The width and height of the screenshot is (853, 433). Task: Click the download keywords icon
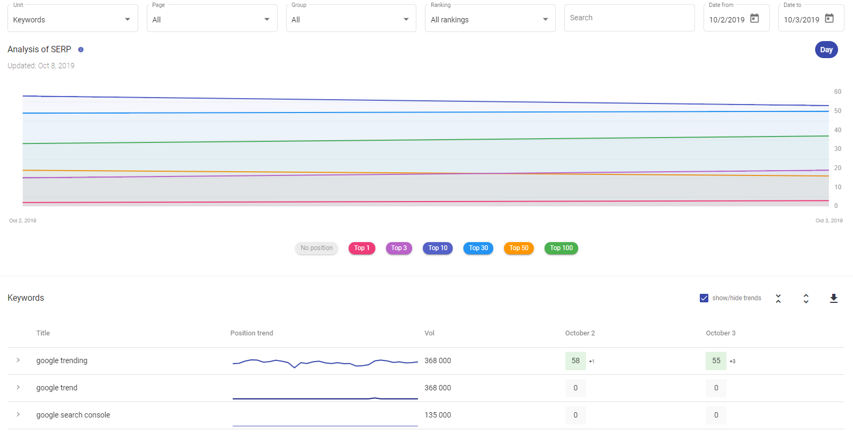point(833,299)
